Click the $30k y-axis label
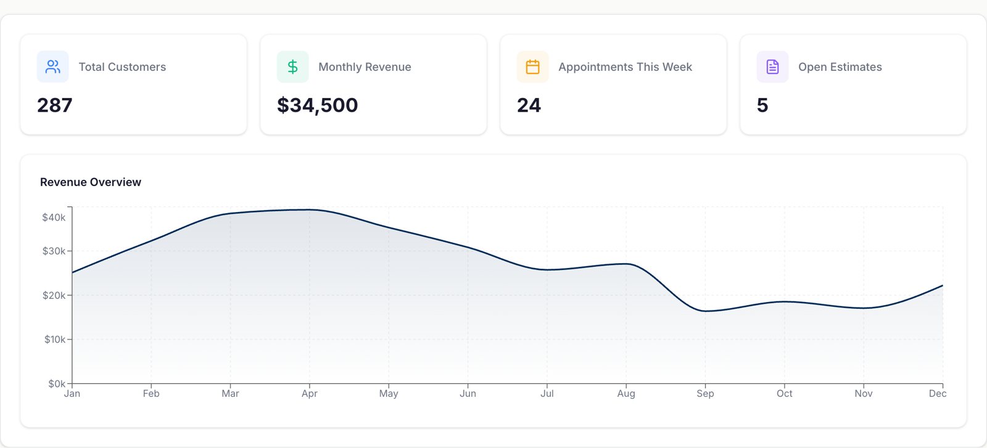 tap(54, 251)
